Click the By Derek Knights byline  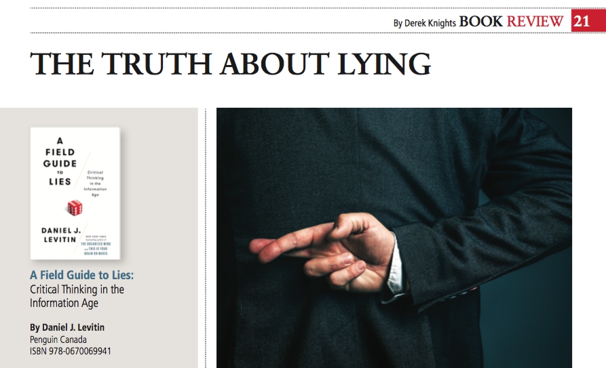[425, 23]
